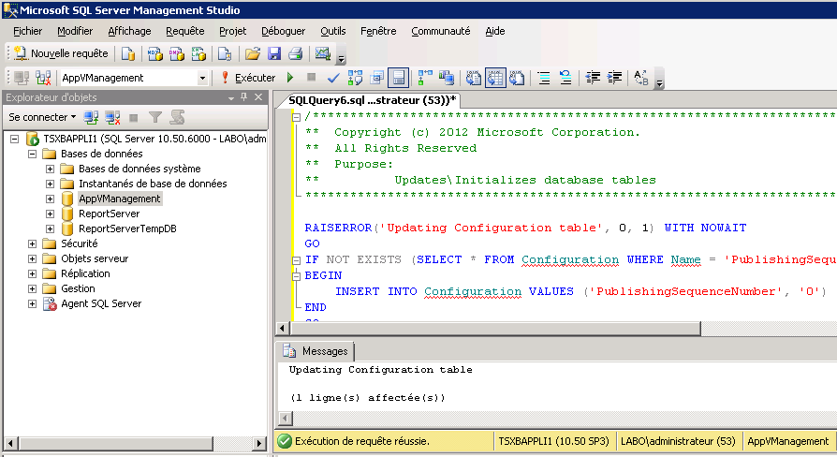Select Results to File option
Viewport: 837px width, 457px height.
coord(516,78)
